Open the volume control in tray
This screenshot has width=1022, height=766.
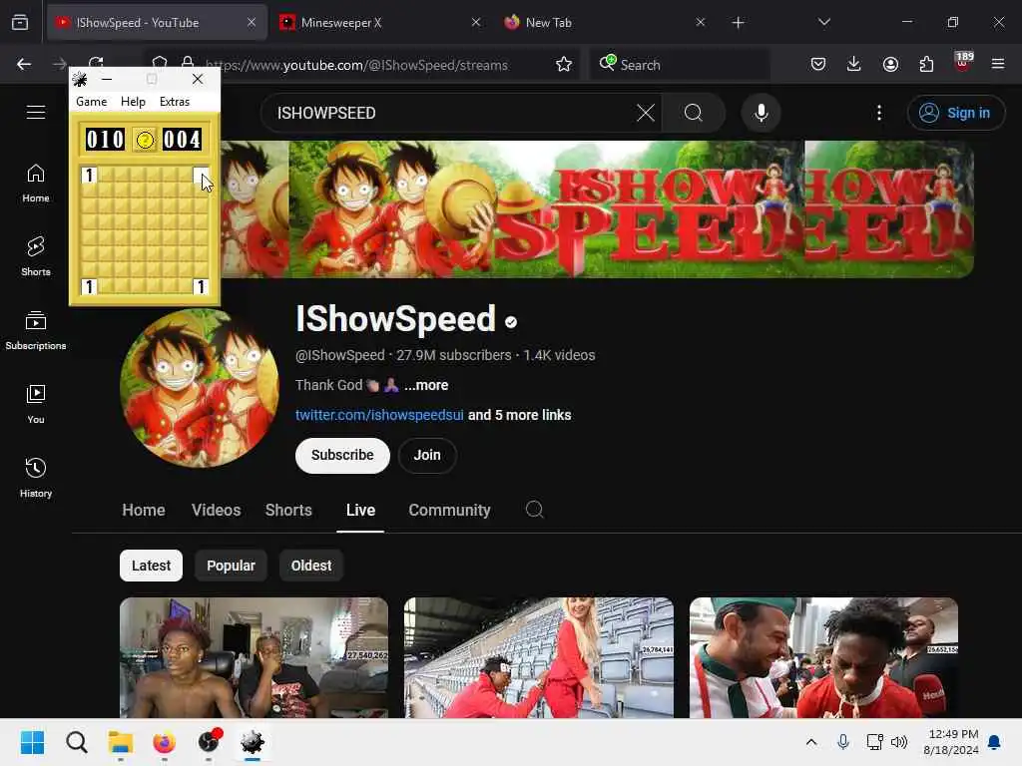click(899, 742)
